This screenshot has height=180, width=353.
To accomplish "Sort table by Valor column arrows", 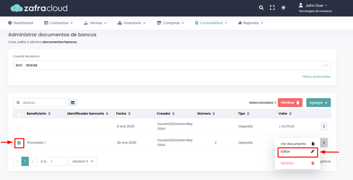I will 290,114.
